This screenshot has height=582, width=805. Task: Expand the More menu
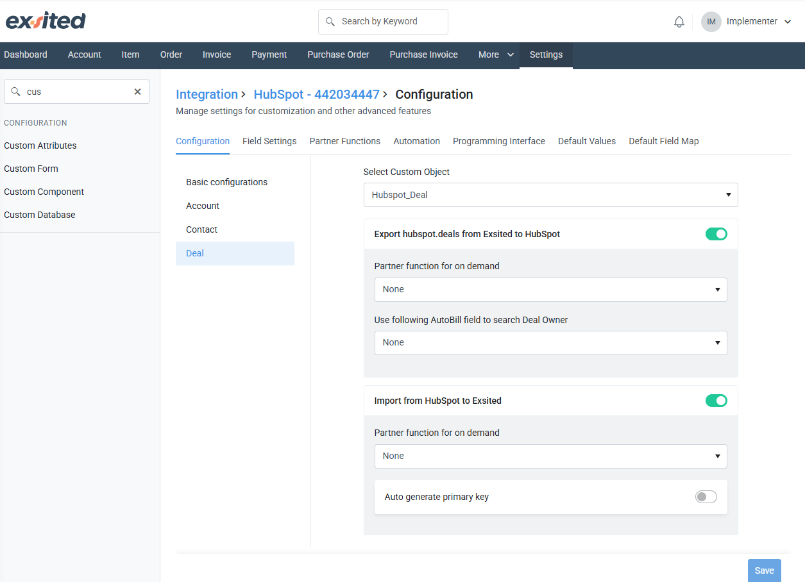coord(496,55)
